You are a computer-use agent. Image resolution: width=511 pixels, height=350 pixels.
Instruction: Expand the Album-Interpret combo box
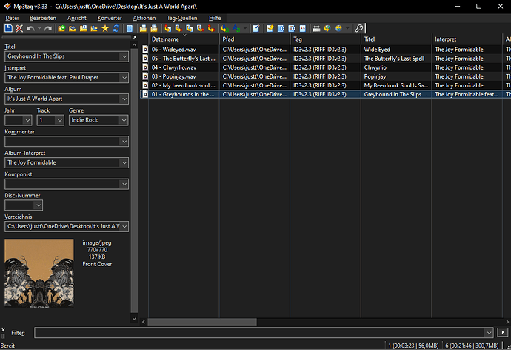[x=124, y=162]
